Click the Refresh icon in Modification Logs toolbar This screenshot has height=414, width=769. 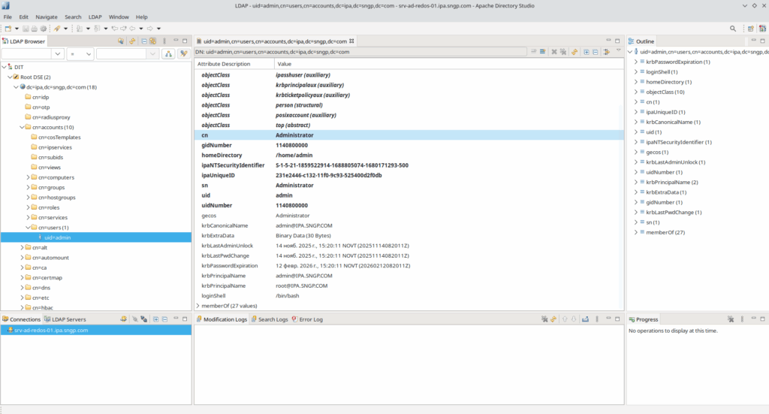click(x=553, y=319)
